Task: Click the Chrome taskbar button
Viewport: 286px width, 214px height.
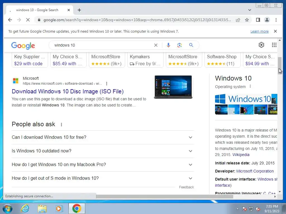Action: coord(77,208)
